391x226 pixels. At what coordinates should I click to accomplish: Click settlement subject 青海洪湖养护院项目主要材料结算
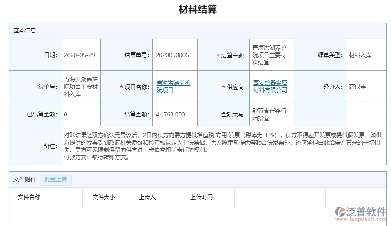click(269, 55)
